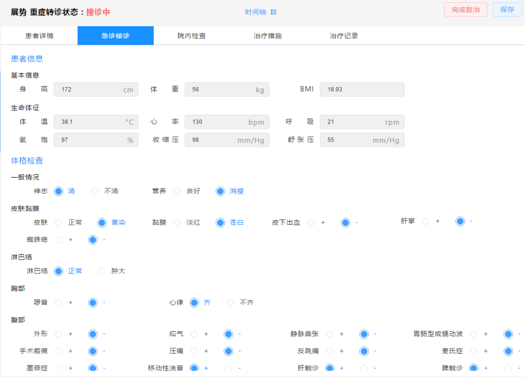Select 淡红 radio for 黏膜
525x377 pixels.
click(x=177, y=223)
